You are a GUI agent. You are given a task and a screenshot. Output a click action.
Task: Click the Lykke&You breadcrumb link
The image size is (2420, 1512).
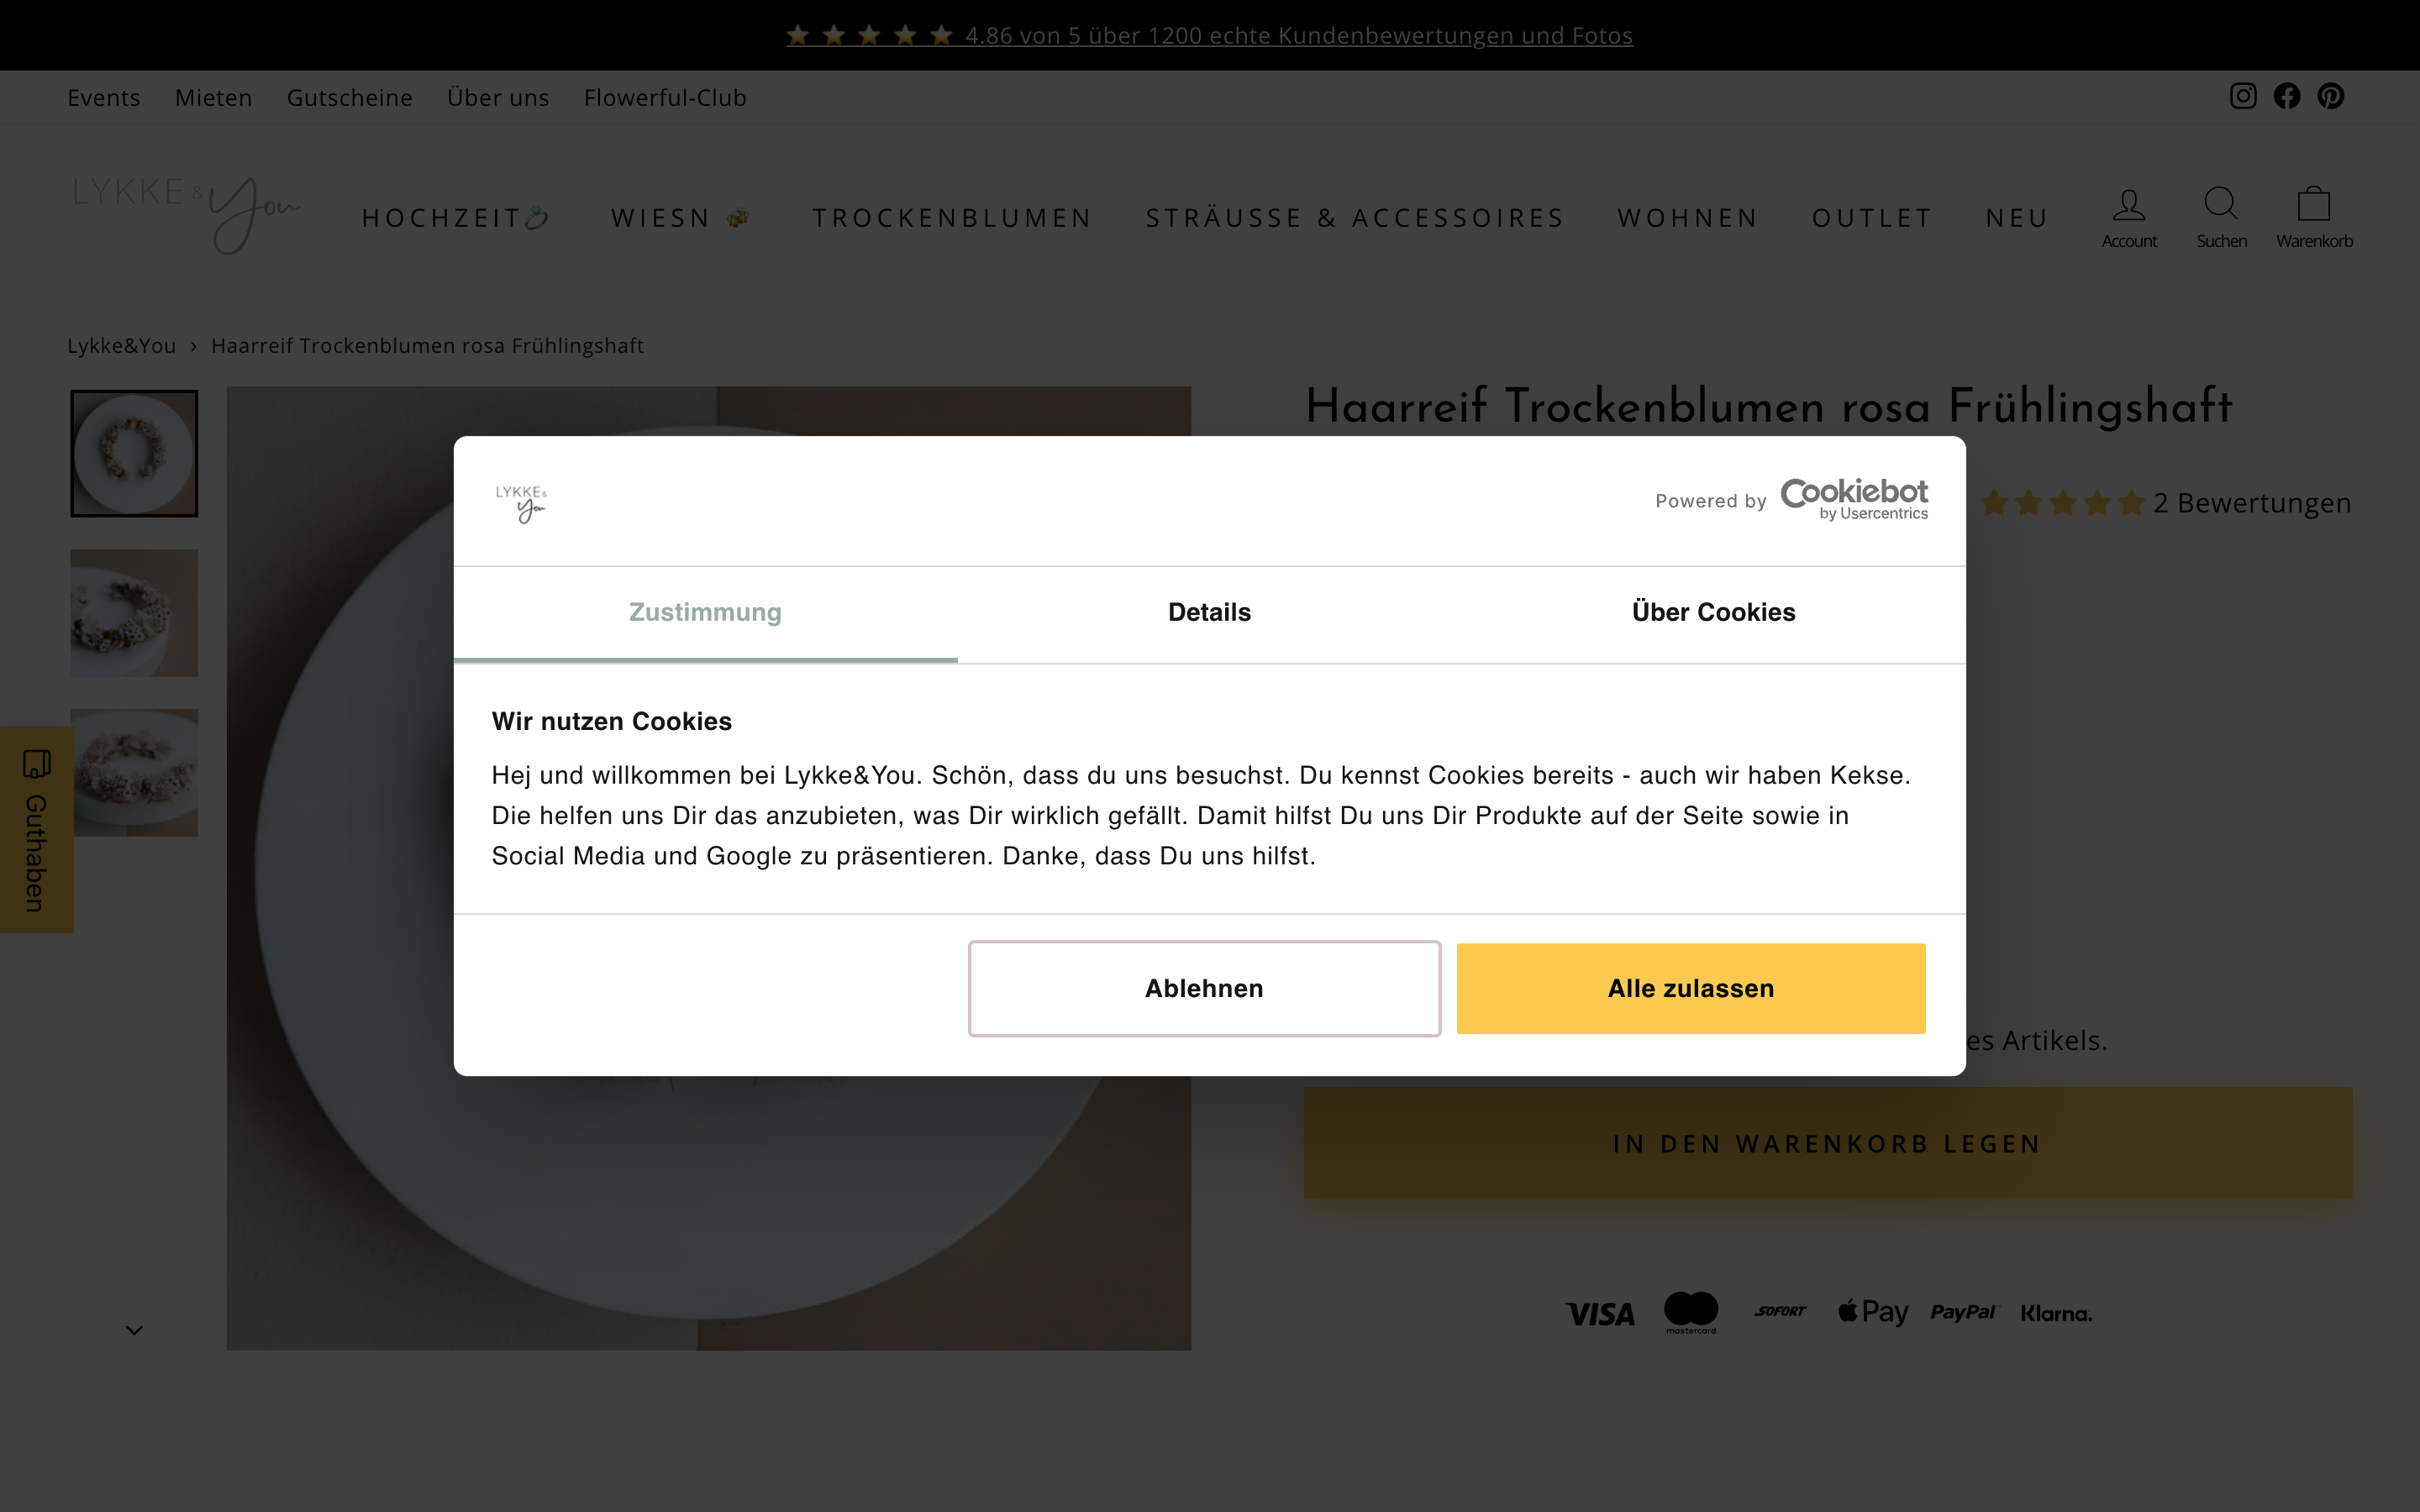click(x=121, y=346)
